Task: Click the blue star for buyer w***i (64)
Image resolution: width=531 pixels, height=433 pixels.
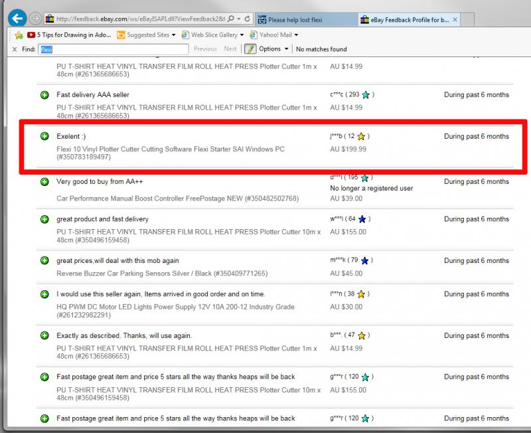Action: click(362, 219)
